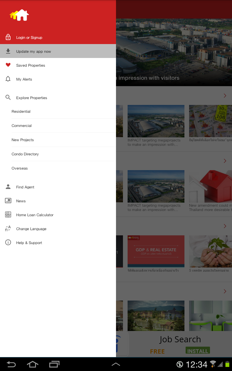232x371 pixels.
Task: Tap the lock icon beside Login or Signup
Action: point(8,37)
